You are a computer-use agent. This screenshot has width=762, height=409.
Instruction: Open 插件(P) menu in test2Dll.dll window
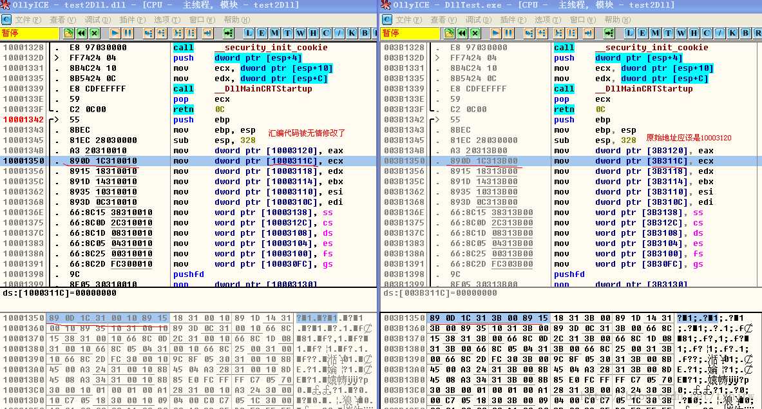coord(133,20)
